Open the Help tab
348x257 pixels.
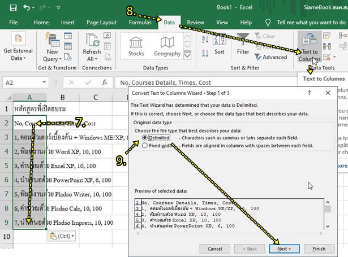tap(246, 23)
